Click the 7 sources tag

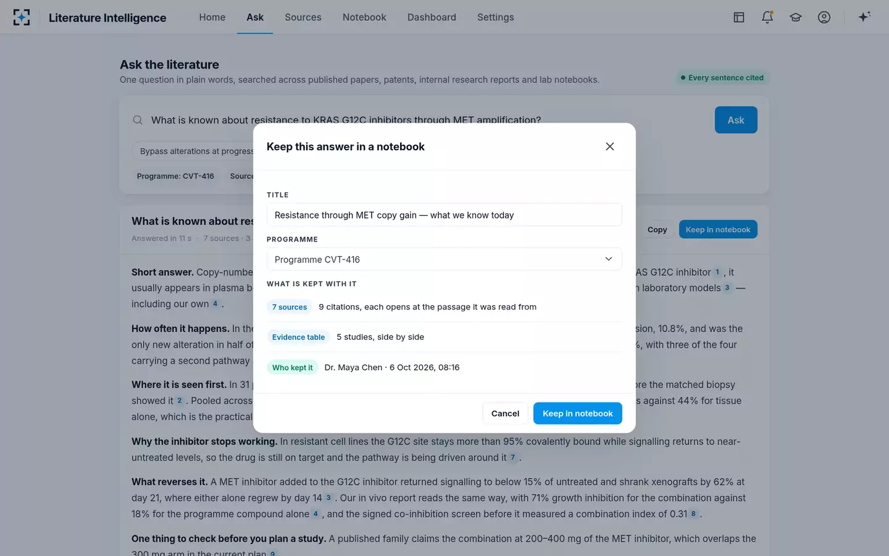290,307
